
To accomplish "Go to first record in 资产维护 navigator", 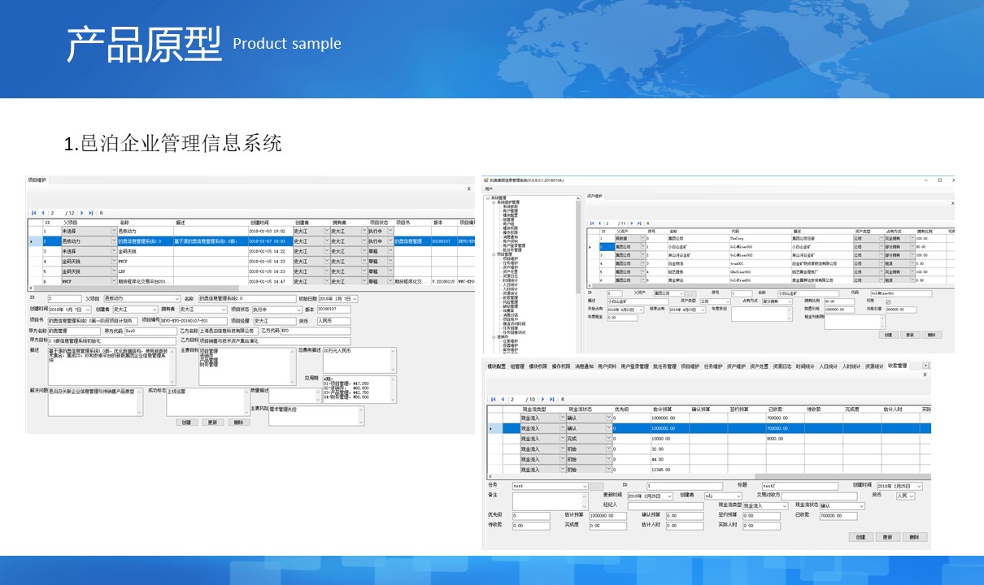I will coord(592,223).
